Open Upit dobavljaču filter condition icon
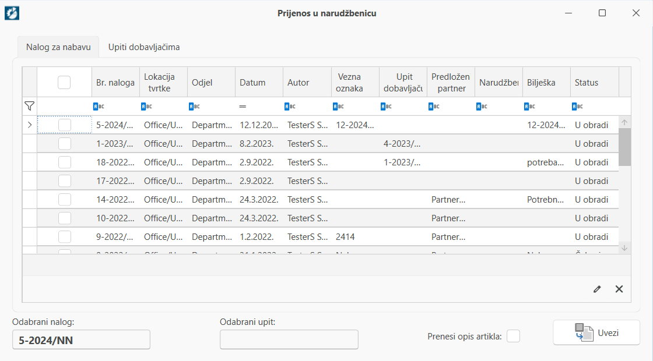653x361 pixels. tap(386, 107)
